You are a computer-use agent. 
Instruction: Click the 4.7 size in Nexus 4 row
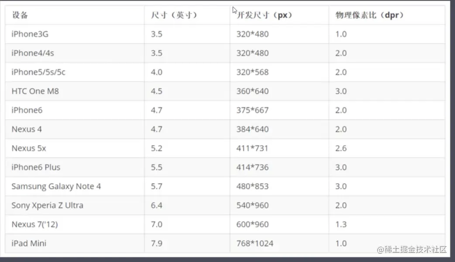[156, 129]
